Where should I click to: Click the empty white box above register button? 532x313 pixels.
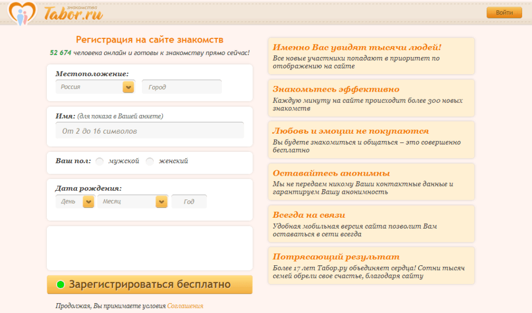click(150, 248)
